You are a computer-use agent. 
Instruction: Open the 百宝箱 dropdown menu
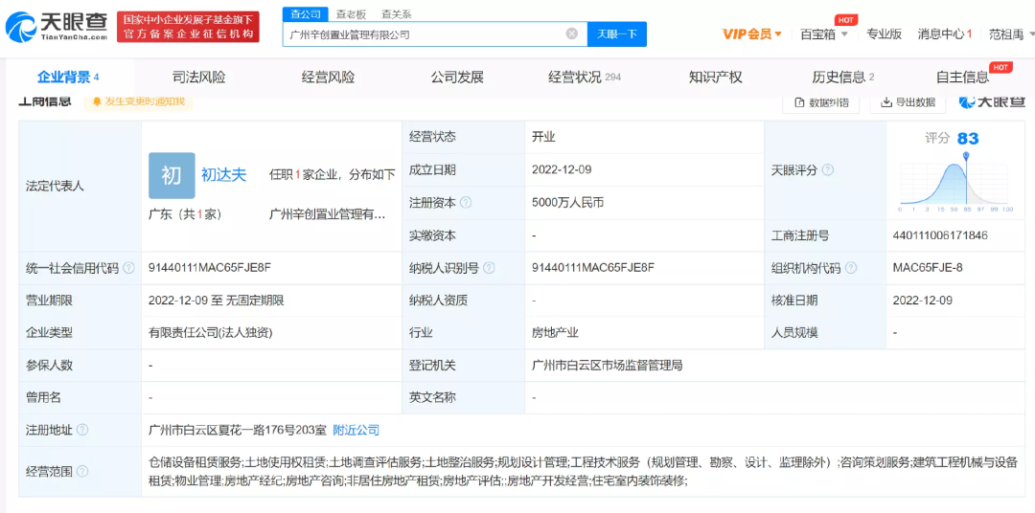point(824,34)
